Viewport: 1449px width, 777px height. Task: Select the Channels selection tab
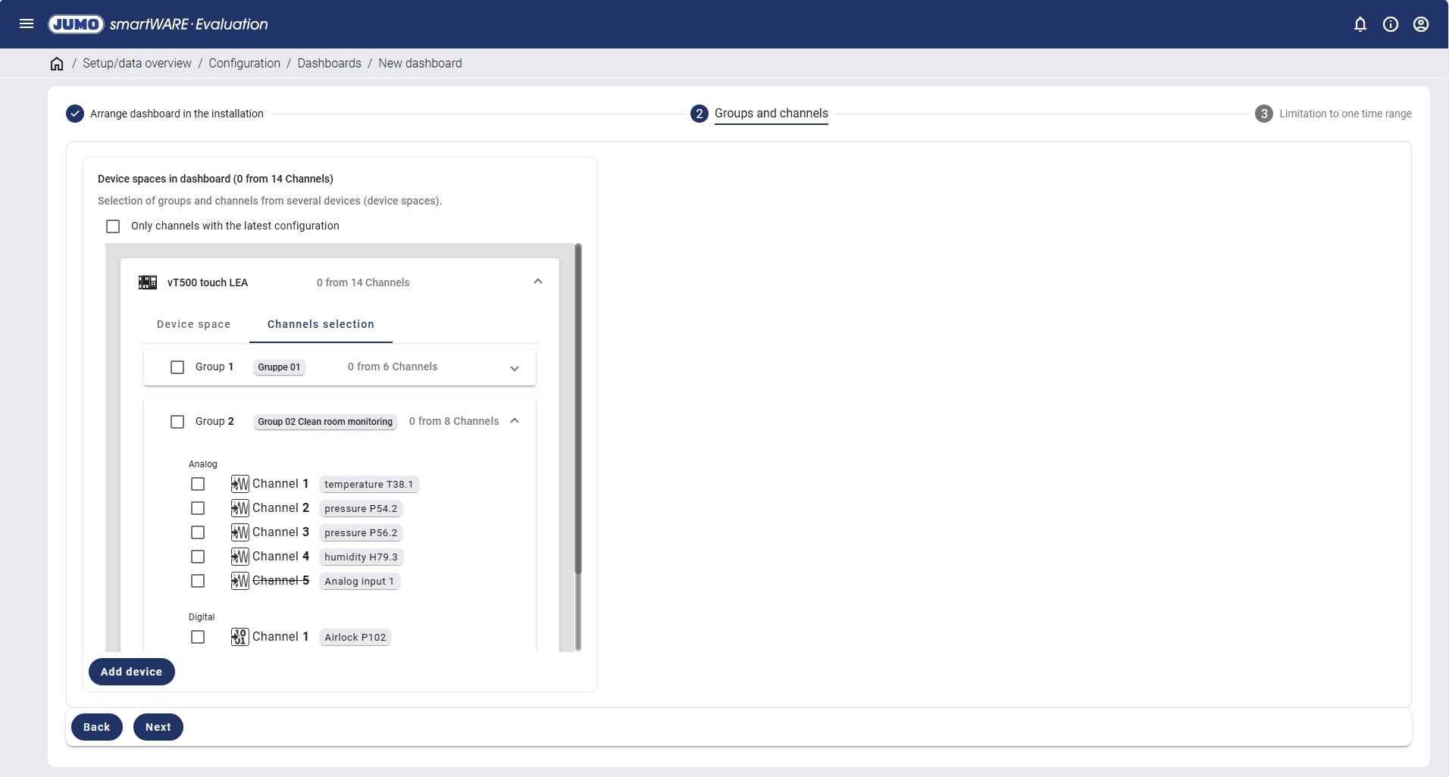(321, 324)
